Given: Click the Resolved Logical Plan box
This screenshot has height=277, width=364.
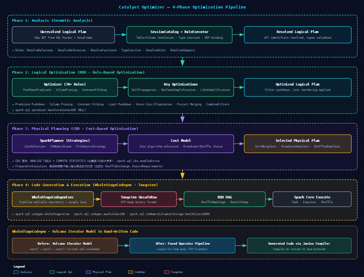Looking at the screenshot, I should 298,35.
